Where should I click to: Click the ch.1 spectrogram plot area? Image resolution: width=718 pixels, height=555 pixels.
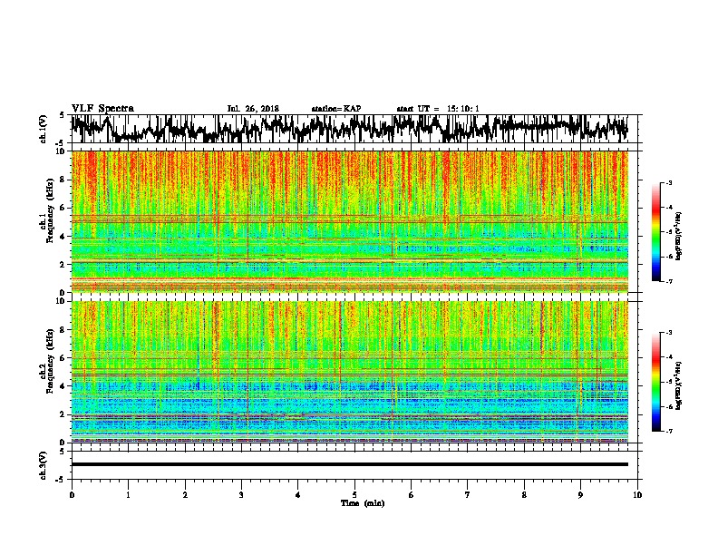click(x=350, y=221)
